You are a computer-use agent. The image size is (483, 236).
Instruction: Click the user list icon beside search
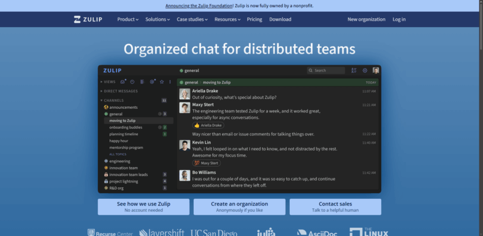(x=354, y=71)
